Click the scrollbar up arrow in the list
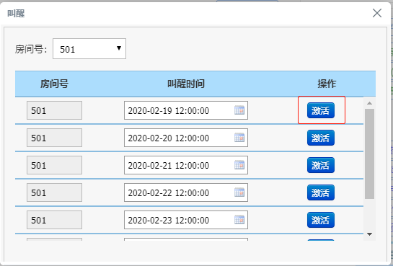This screenshot has height=266, width=393. 369,103
